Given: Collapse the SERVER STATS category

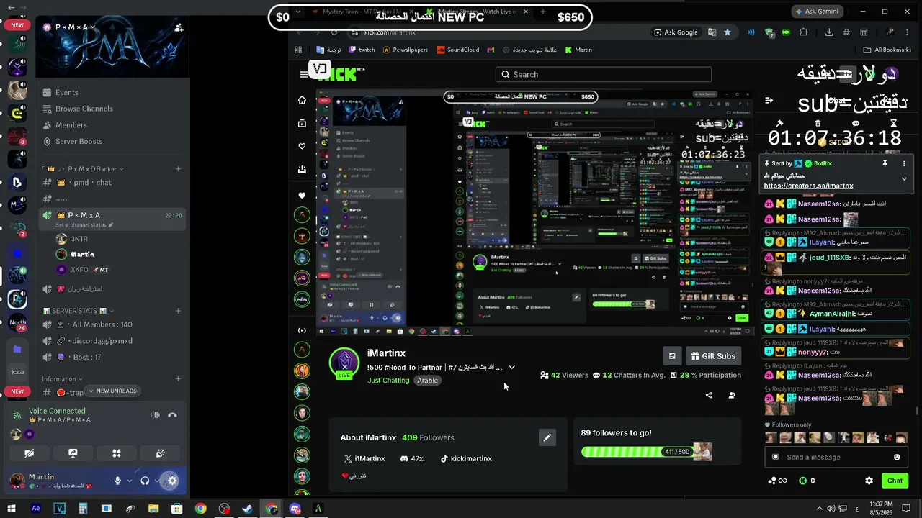Looking at the screenshot, I should [79, 311].
